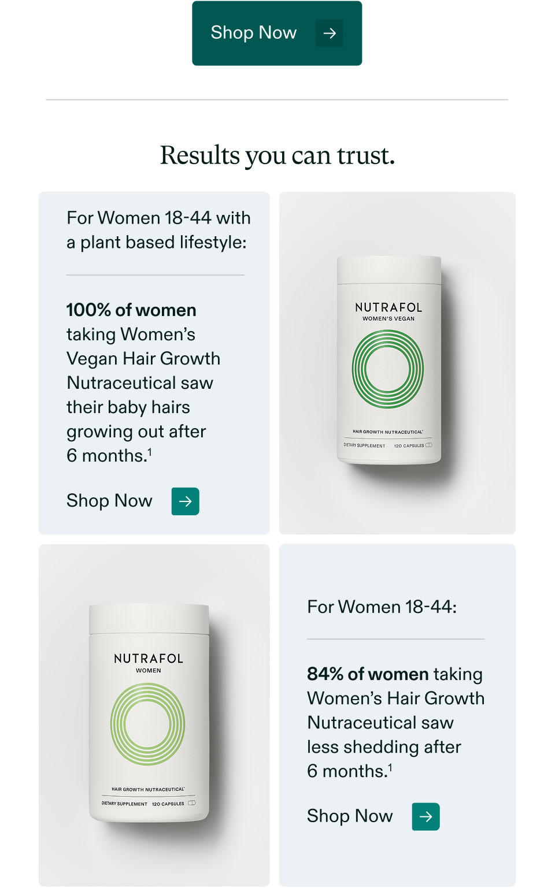Click the light green ring logo on Women bottle
The height and width of the screenshot is (892, 555).
(x=148, y=724)
